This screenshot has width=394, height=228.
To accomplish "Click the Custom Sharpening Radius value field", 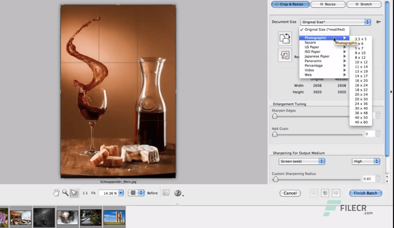I will [369, 179].
